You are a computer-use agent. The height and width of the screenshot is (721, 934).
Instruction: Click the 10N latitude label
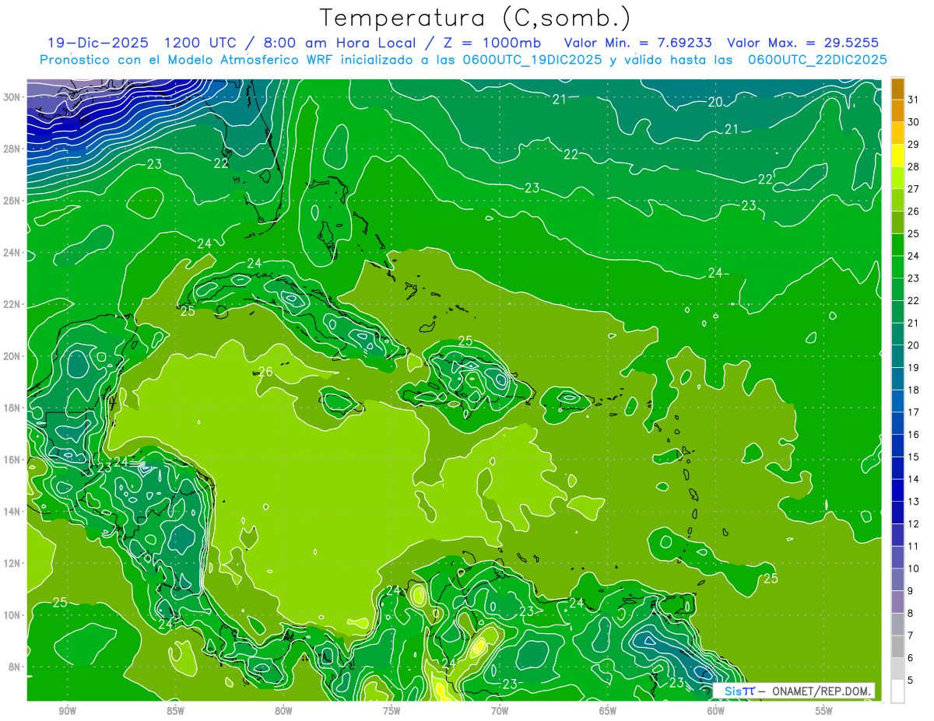tap(12, 615)
